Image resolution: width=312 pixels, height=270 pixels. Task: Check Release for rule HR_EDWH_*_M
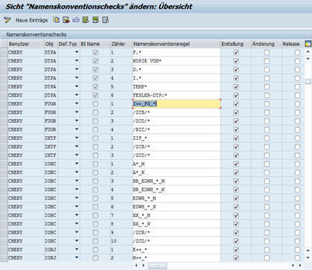pyautogui.click(x=297, y=181)
